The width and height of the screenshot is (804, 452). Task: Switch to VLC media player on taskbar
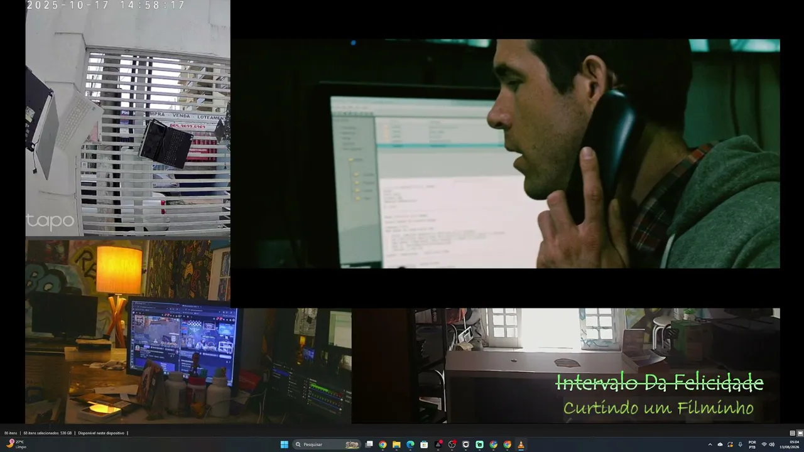pos(521,444)
